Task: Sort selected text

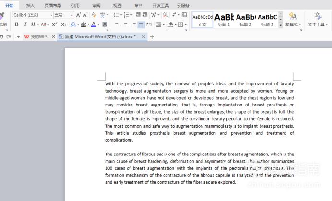Action: [x=165, y=15]
